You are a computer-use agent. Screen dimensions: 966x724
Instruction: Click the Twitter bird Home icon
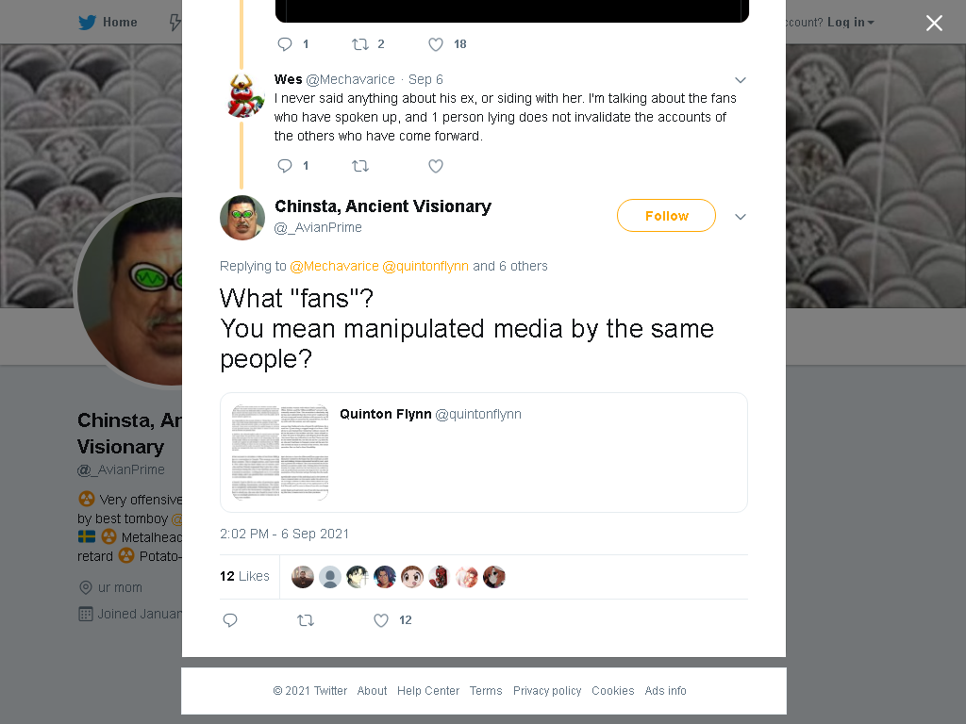point(87,23)
